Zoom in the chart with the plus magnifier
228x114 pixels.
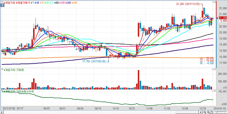[x=208, y=112]
